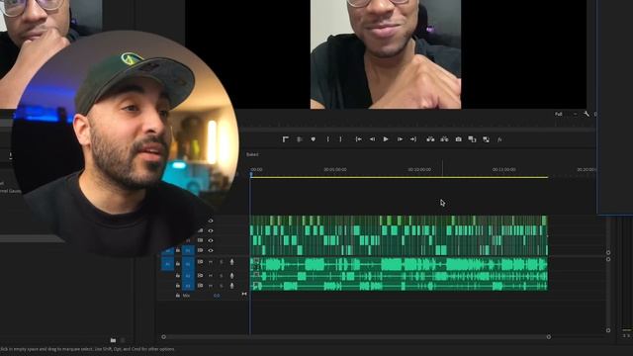Click the A1 audio waveform clip in the timeline
Viewport: 633px width, 356px height.
[399, 264]
